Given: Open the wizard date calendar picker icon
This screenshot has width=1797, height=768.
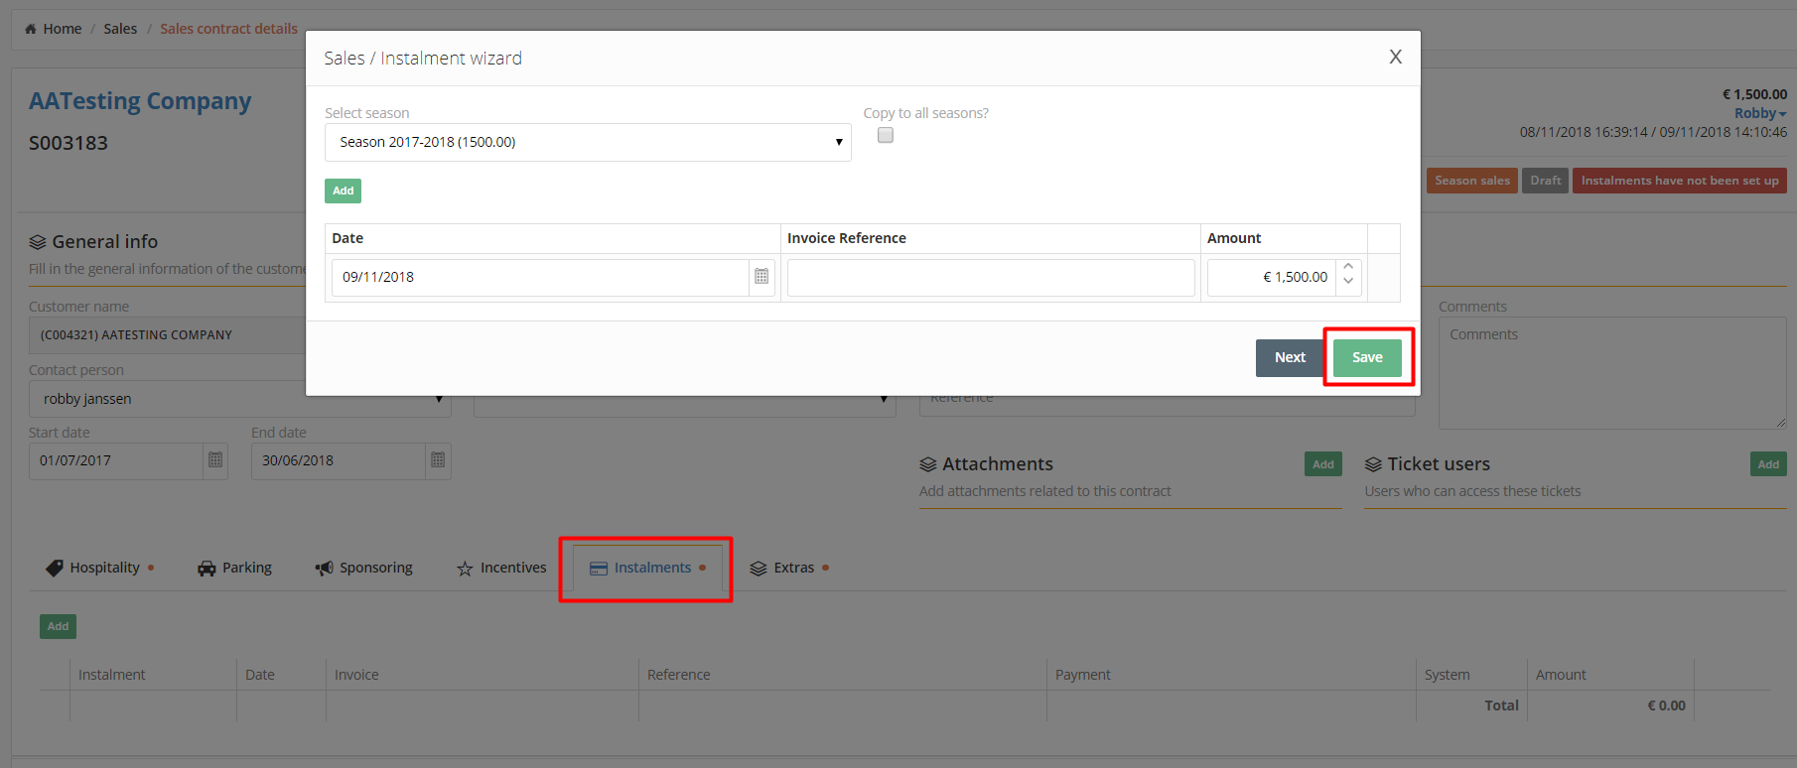Looking at the screenshot, I should tap(761, 277).
